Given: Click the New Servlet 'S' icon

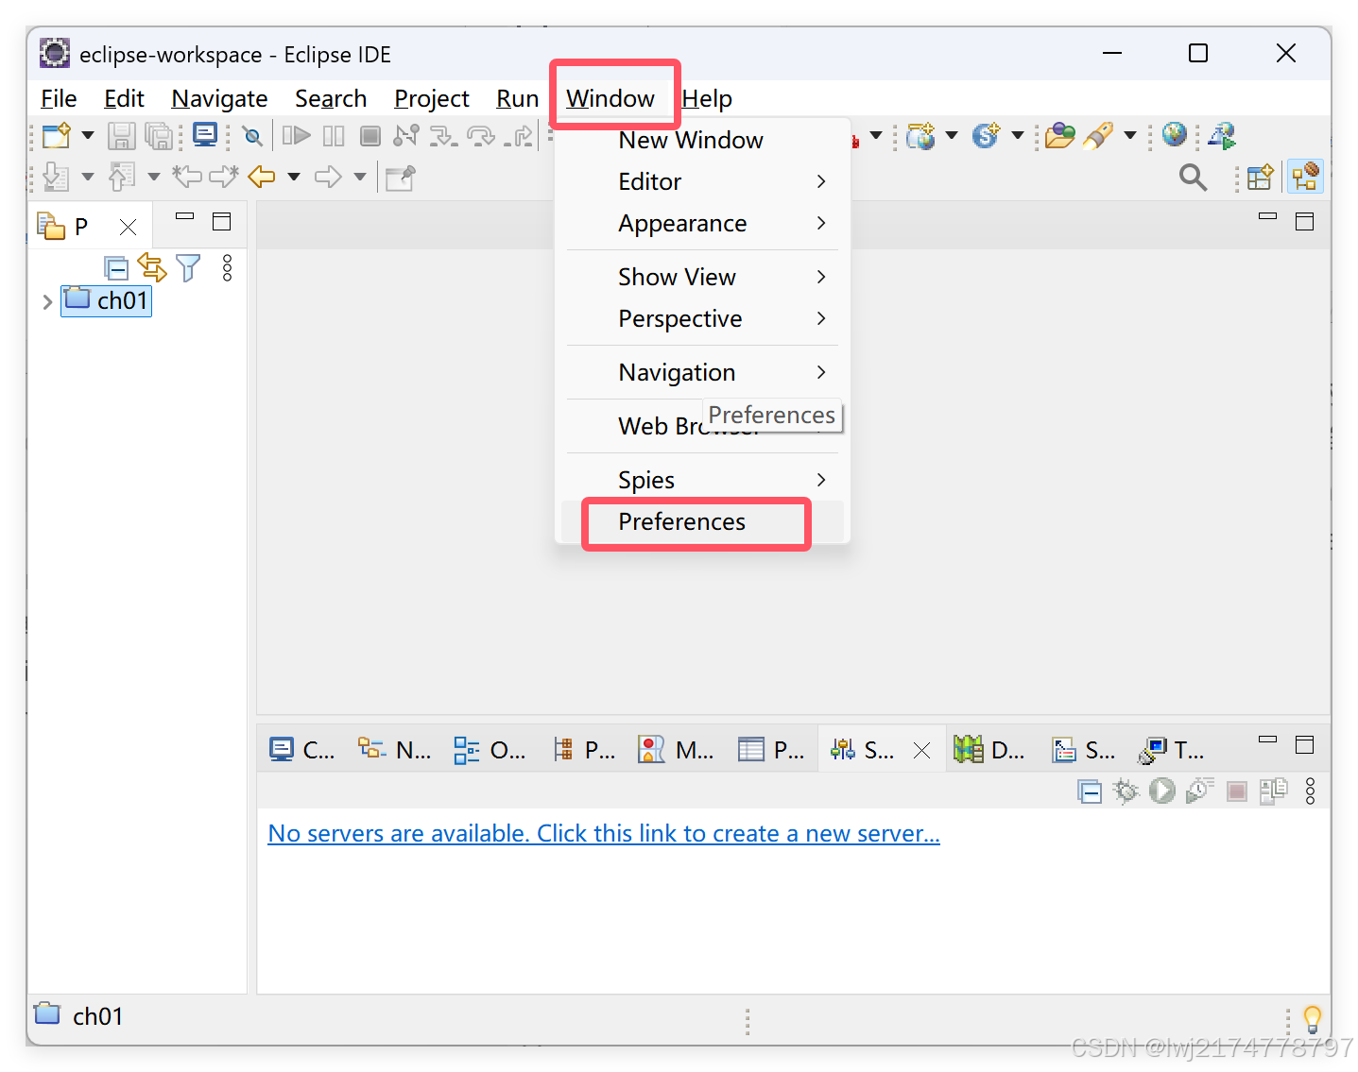Looking at the screenshot, I should pos(986,136).
